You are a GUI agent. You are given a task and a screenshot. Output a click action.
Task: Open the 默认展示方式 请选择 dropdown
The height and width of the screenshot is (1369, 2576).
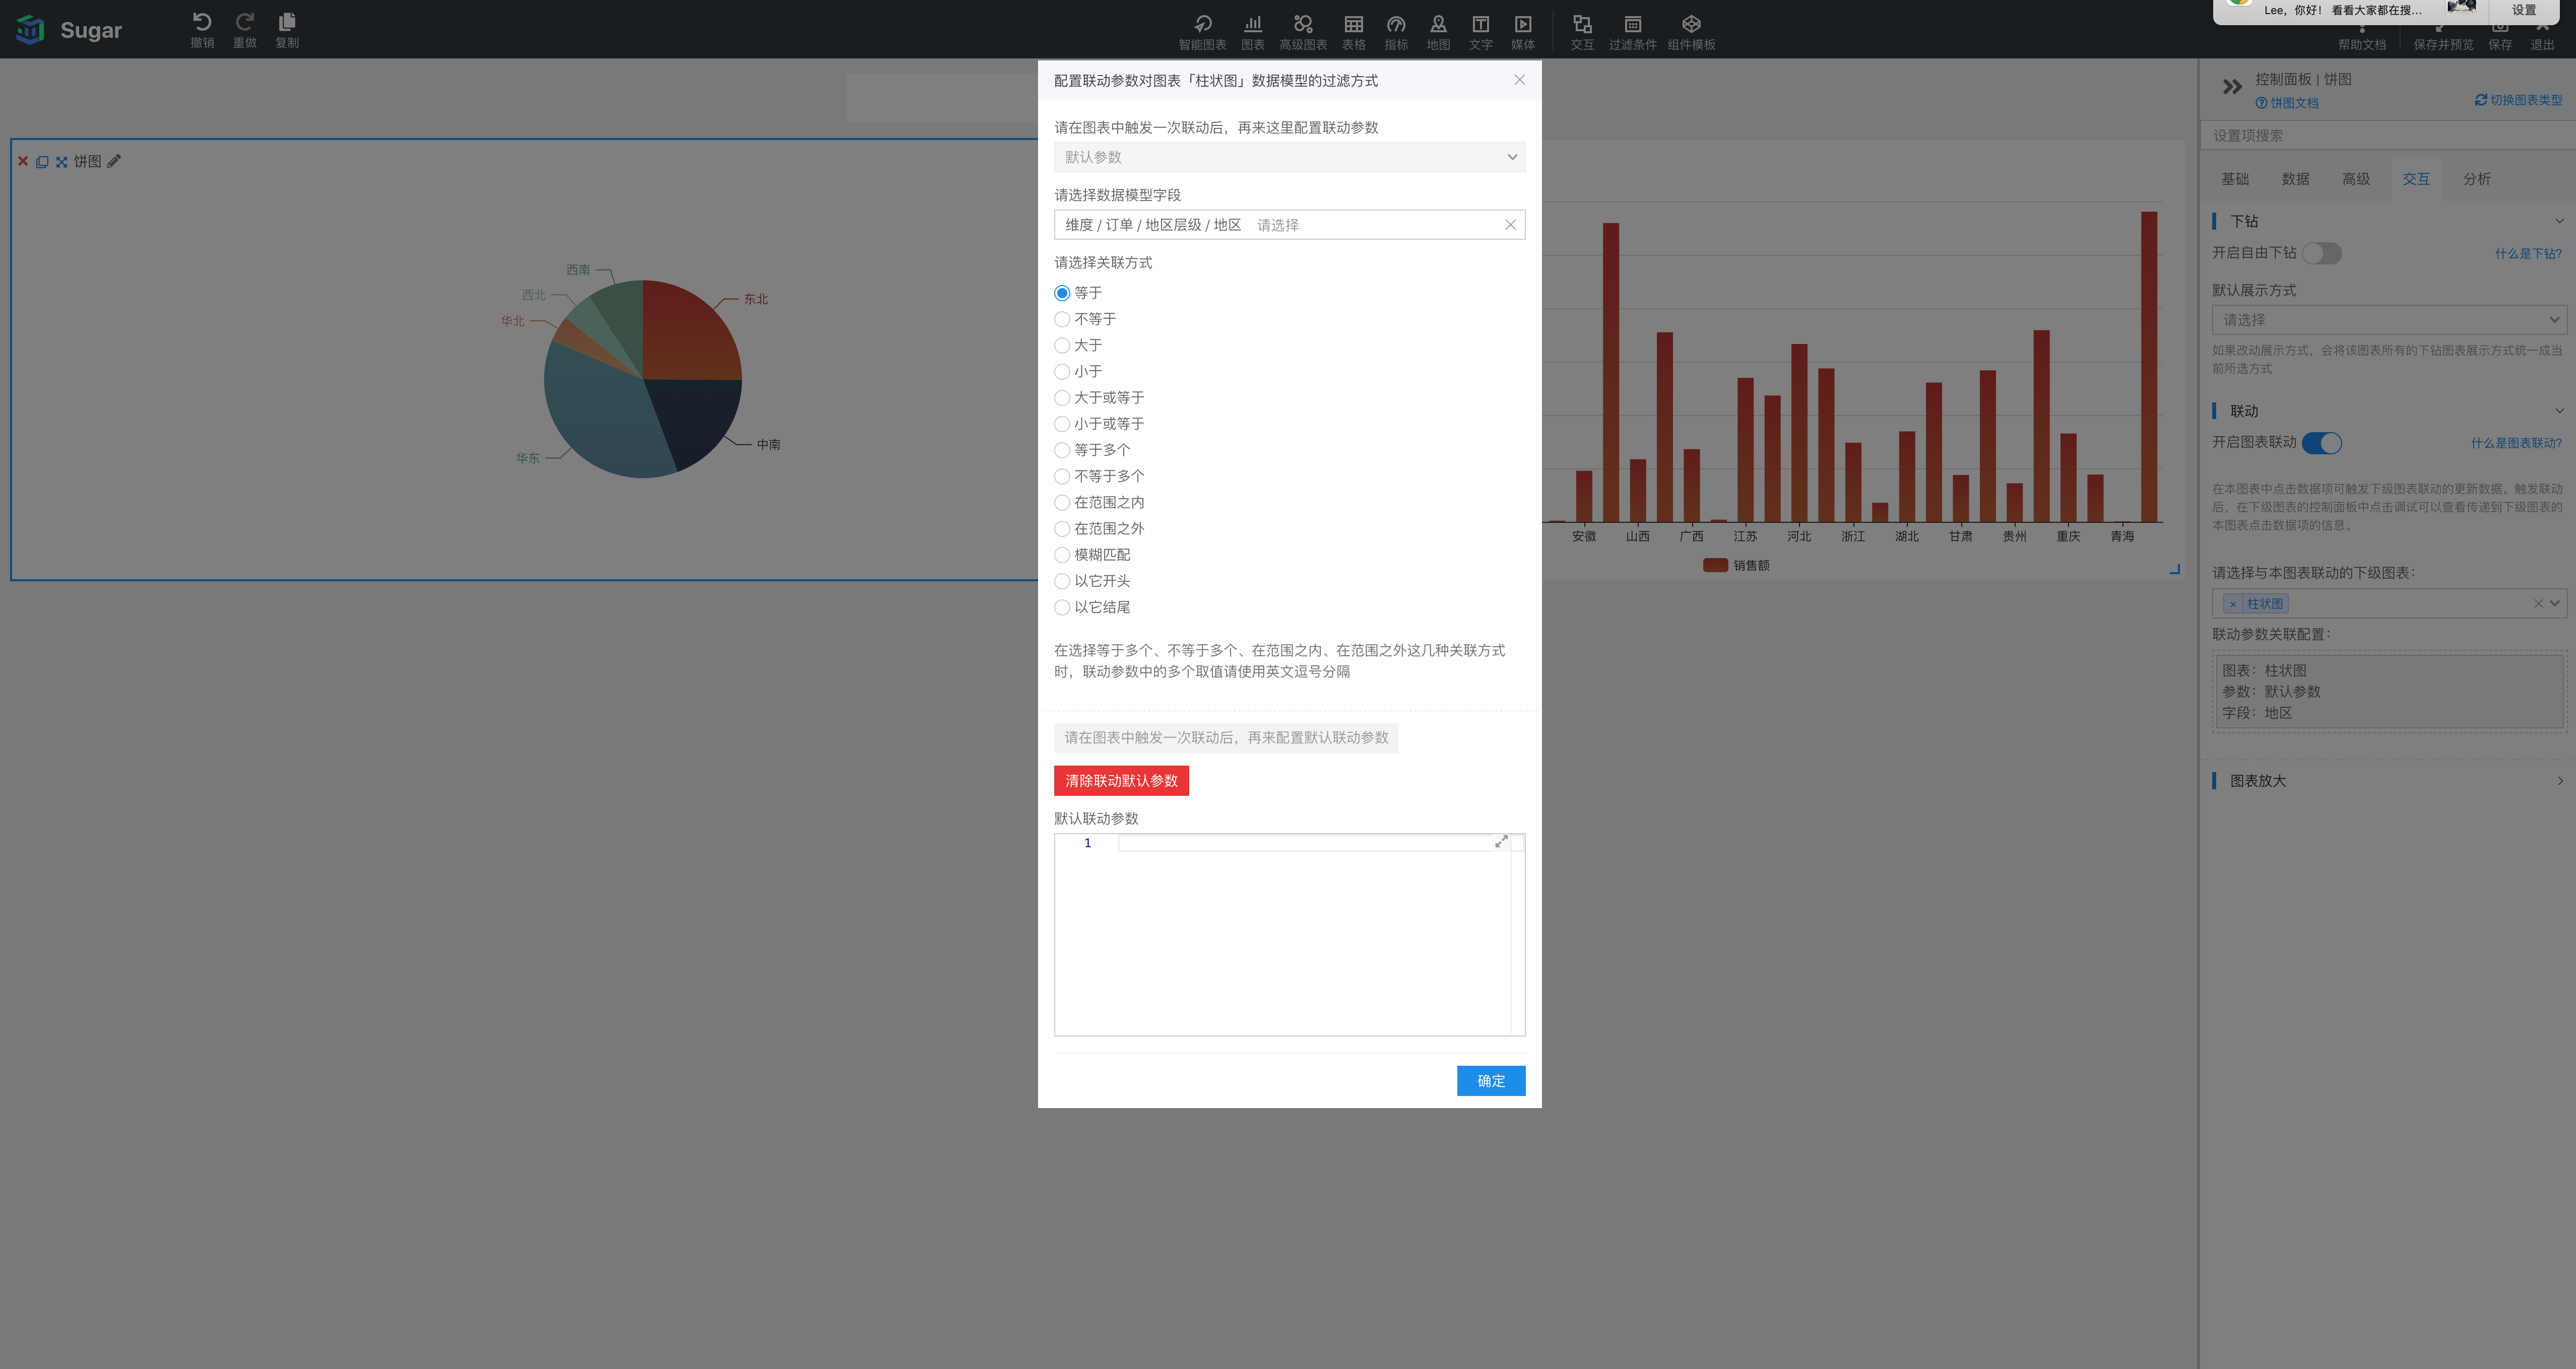pos(2389,320)
